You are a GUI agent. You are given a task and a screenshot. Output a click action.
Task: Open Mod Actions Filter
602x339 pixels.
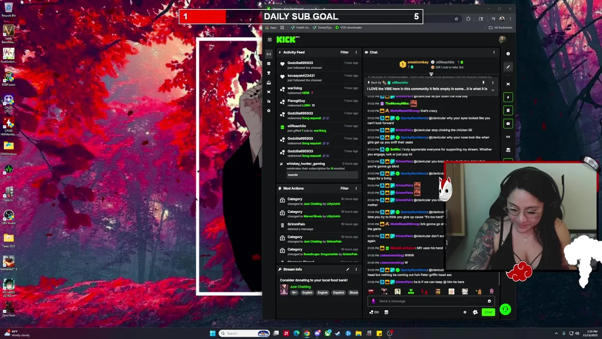344,188
